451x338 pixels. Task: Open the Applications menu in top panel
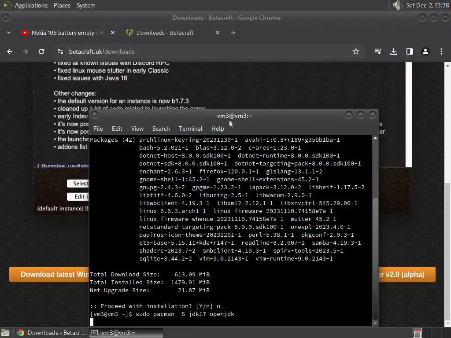tap(31, 5)
